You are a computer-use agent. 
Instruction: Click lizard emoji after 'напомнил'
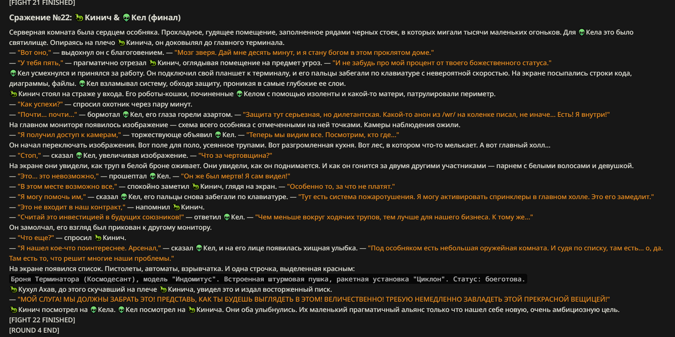click(176, 207)
